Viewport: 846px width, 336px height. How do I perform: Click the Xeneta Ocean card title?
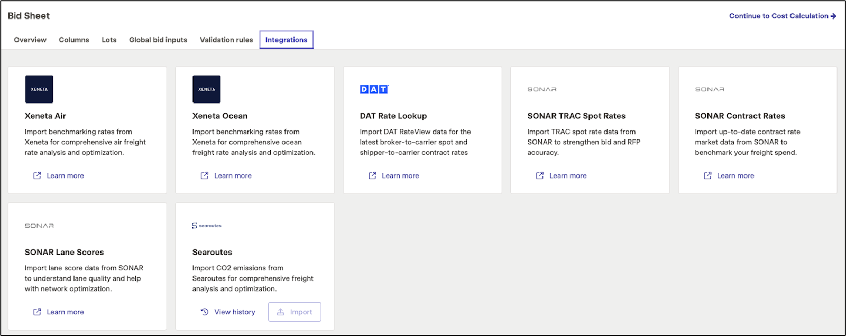tap(220, 116)
